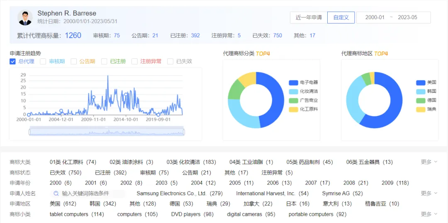Filter region 美国 (612)
This screenshot has height=223, width=448.
(63, 204)
